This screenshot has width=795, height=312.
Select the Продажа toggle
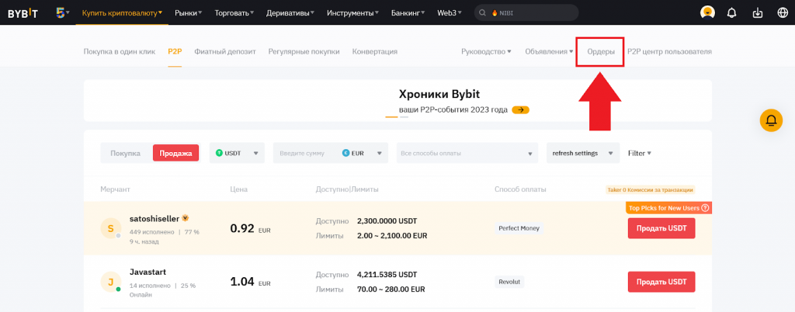tap(175, 153)
